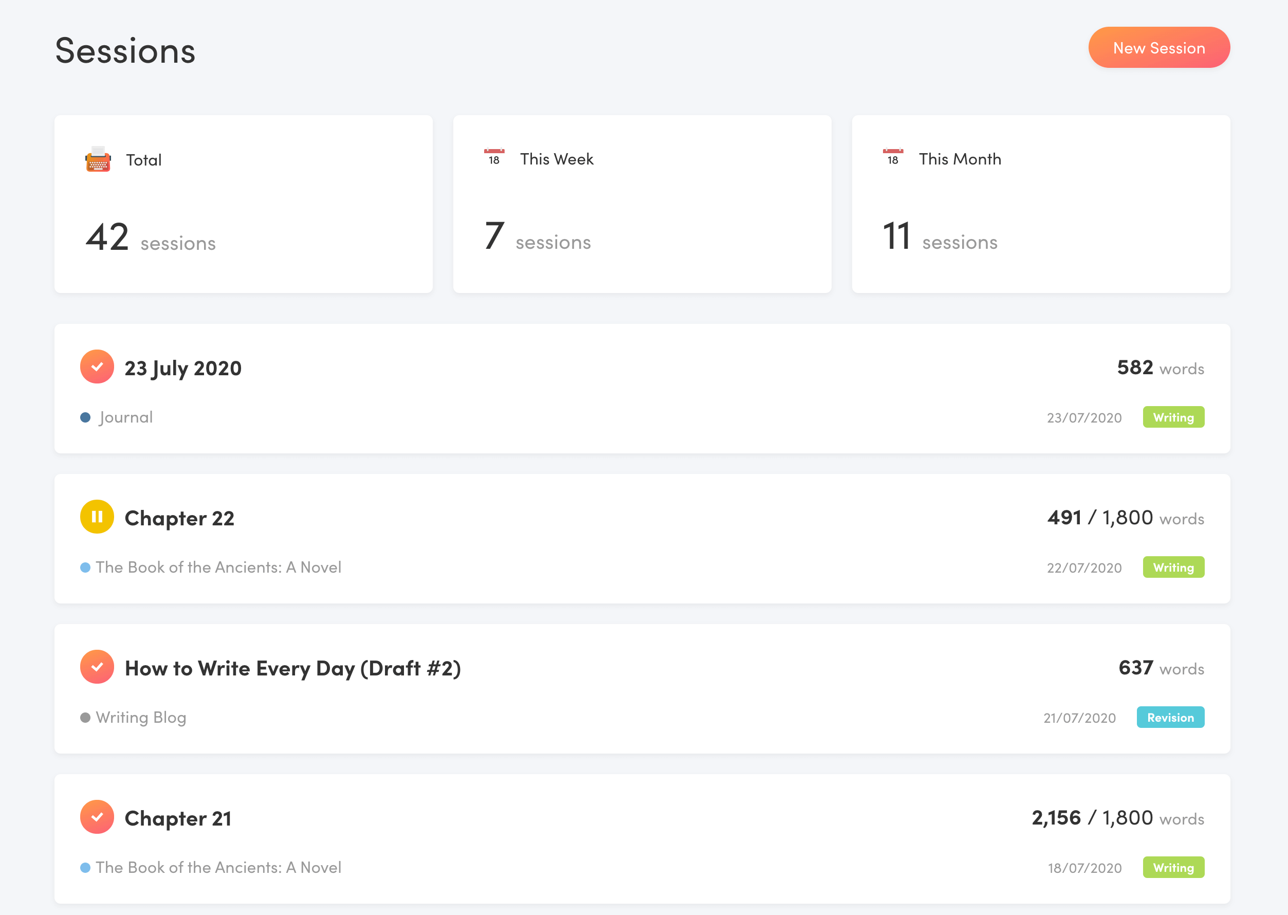1288x915 pixels.
Task: Click the Revision tag on the 21/07/2020 session
Action: (x=1170, y=718)
